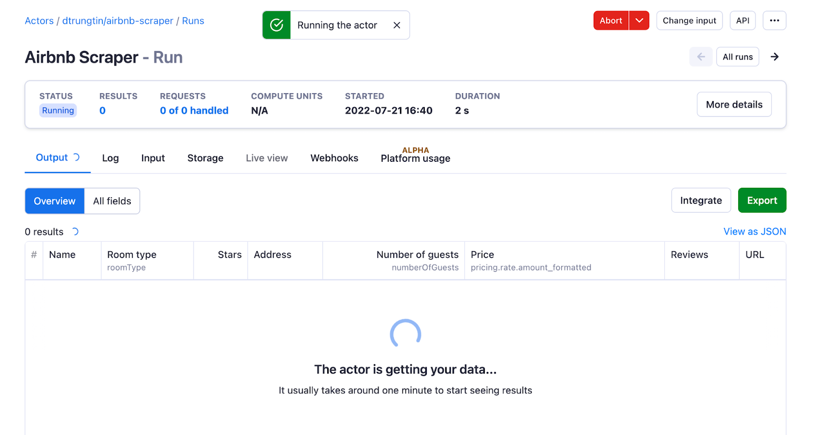The height and width of the screenshot is (435, 814).
Task: Click the Running status badge
Action: tap(58, 110)
